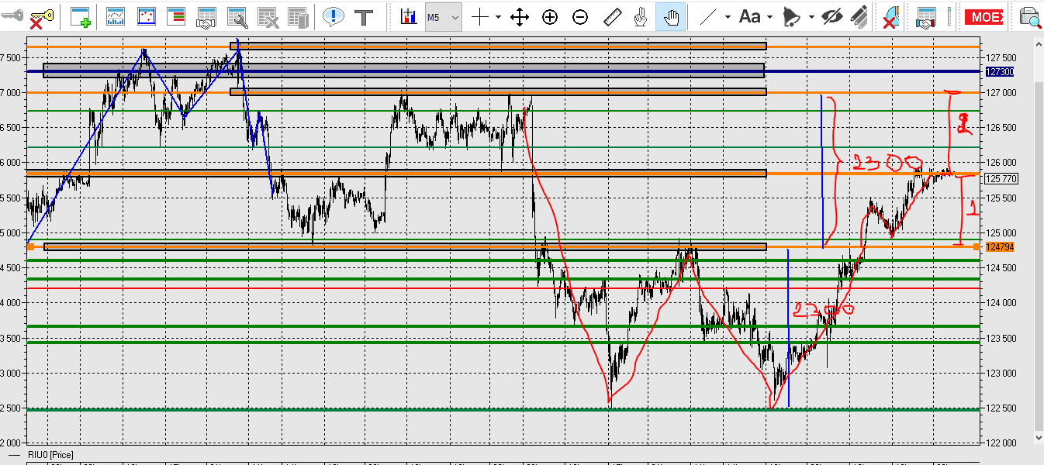
Task: Click the red MOEX button
Action: pos(985,16)
